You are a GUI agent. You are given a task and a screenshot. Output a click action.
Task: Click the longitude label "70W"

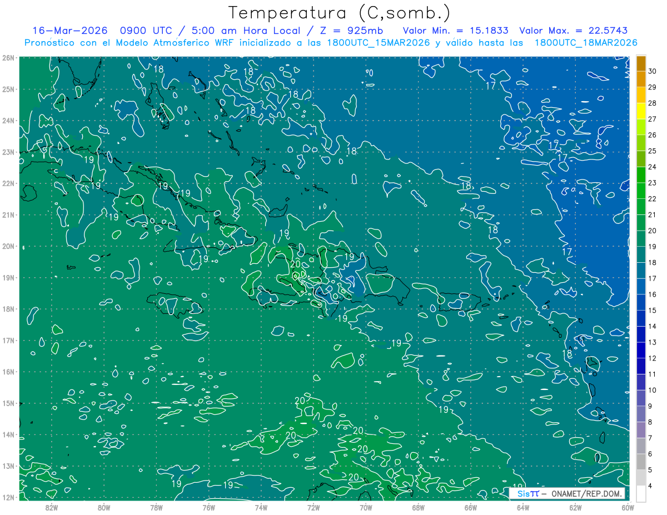[366, 507]
